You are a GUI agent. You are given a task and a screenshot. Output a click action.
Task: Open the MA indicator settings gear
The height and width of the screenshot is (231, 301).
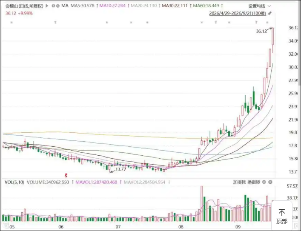53,6
